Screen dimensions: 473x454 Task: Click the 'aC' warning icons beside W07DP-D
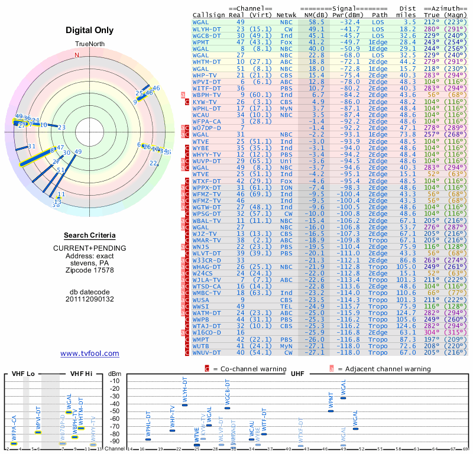coord(185,128)
